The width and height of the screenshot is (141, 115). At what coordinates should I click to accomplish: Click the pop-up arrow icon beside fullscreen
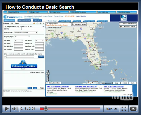click(133, 109)
